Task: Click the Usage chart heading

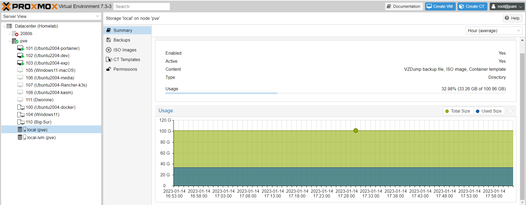Action: click(165, 111)
